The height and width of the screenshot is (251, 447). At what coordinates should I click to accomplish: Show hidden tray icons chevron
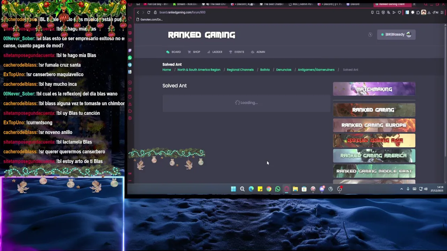402,189
